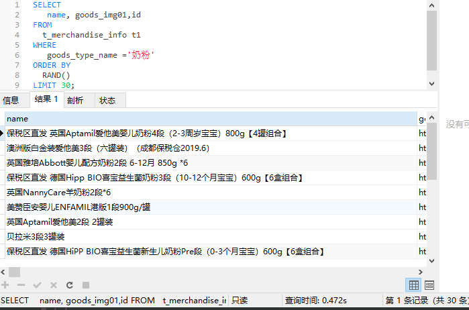Click the WHERE keyword in editor
Image resolution: width=469 pixels, height=310 pixels.
pos(44,45)
